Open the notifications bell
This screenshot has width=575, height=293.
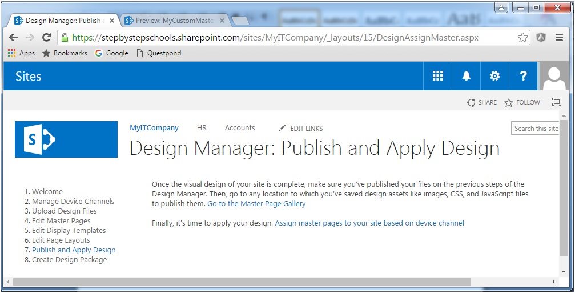pyautogui.click(x=466, y=76)
